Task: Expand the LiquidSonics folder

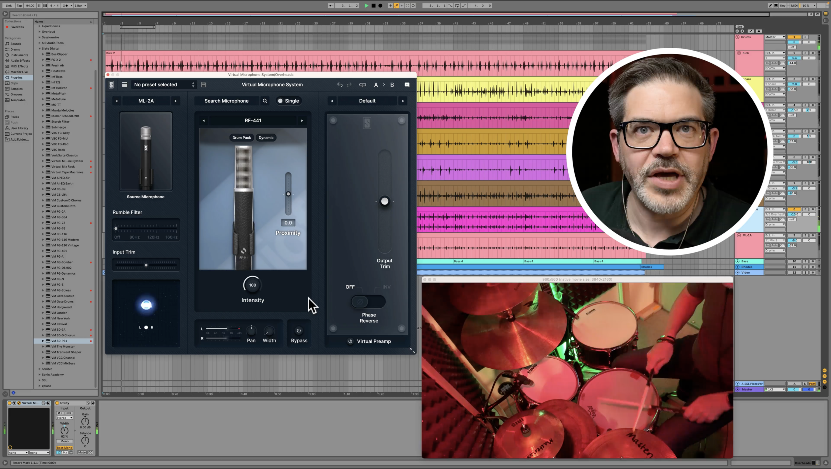Action: click(x=40, y=26)
